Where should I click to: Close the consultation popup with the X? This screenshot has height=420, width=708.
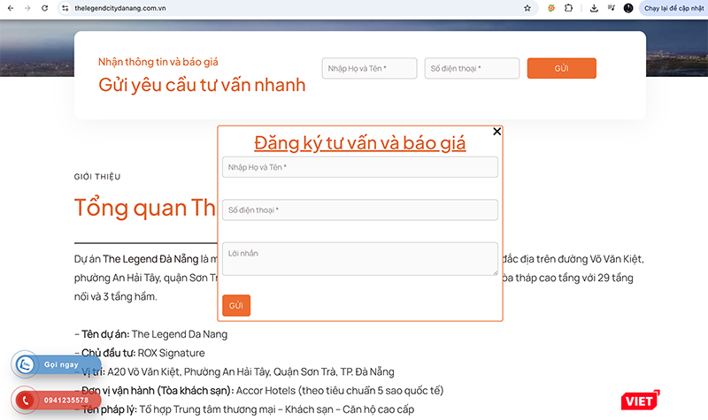tap(496, 132)
